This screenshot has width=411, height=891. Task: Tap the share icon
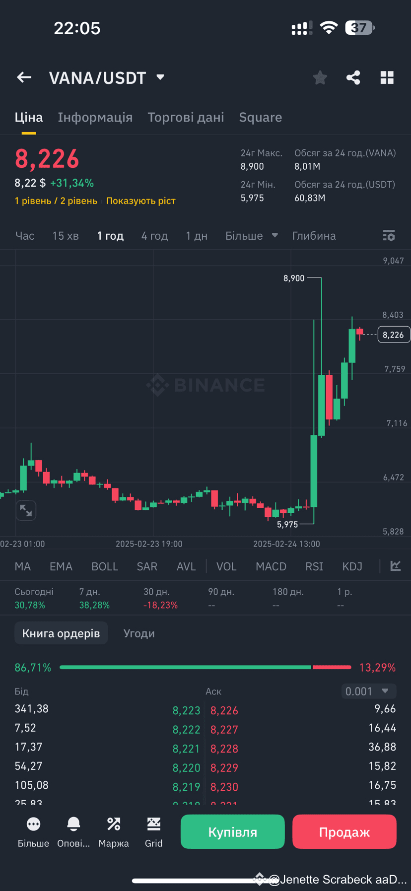[x=353, y=77]
